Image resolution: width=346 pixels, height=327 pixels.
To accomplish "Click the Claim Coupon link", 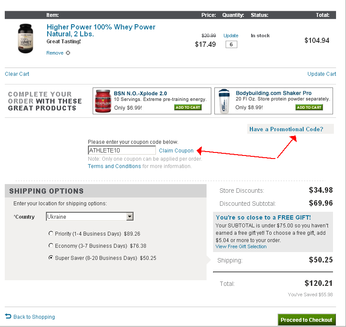I will click(176, 151).
